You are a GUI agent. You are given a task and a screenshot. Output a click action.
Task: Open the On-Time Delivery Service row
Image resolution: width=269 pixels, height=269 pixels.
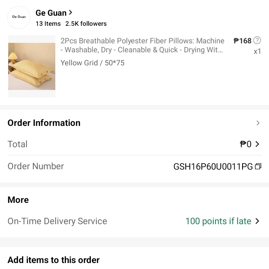(57, 221)
